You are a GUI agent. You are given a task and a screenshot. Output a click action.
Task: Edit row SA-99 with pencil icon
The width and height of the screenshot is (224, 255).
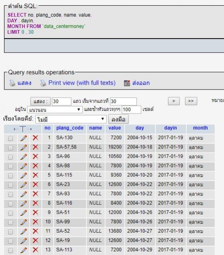coord(23,222)
